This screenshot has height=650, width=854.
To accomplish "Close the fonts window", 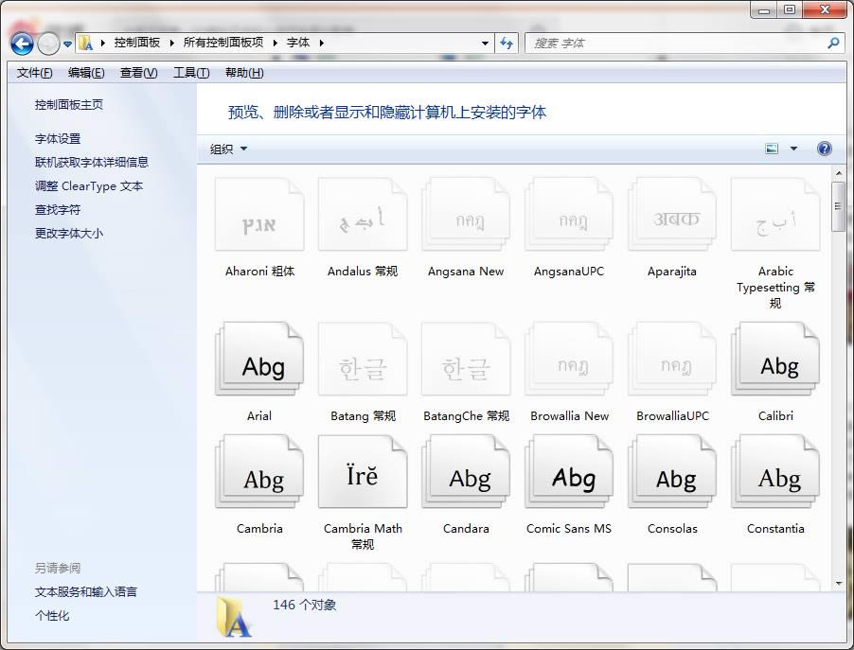I will [824, 10].
